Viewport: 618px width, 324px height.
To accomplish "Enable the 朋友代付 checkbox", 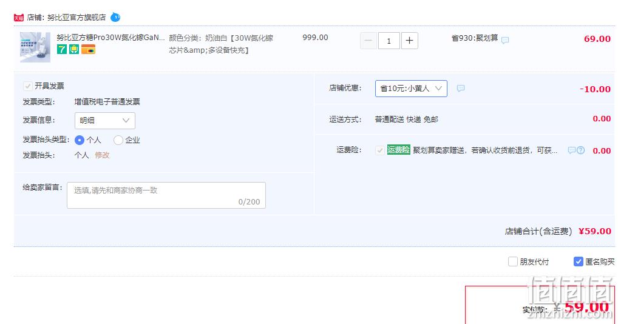I will [513, 262].
